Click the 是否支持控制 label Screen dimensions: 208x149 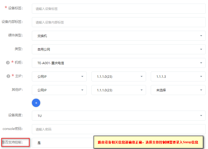pyautogui.click(x=12, y=142)
